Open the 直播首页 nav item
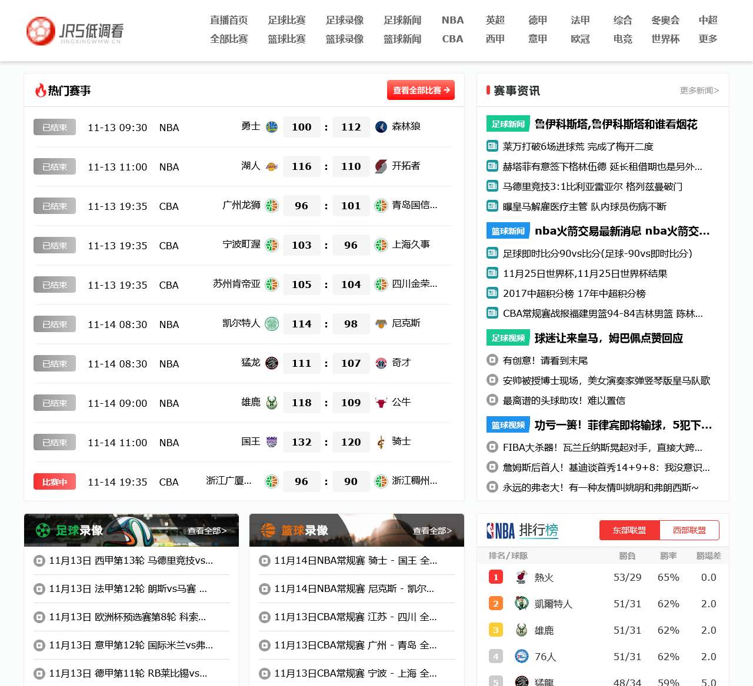The width and height of the screenshot is (753, 686). pyautogui.click(x=229, y=20)
